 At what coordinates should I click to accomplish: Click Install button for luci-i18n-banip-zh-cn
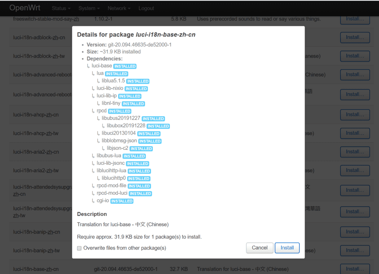tap(355, 232)
